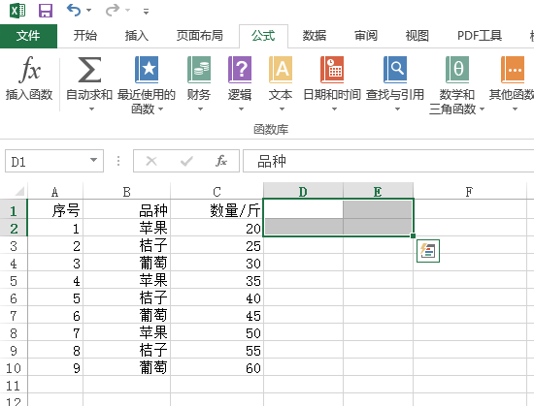534x406 pixels.
Task: Expand the 财务 dropdown arrow
Action: click(200, 109)
